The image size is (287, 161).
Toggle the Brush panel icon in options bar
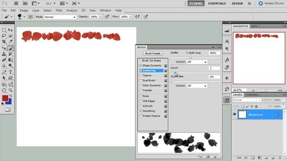[30, 17]
